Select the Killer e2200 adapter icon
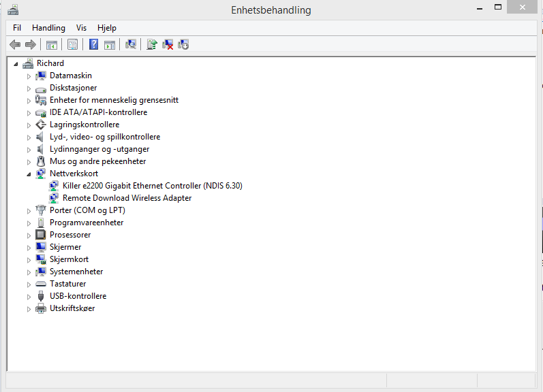The height and width of the screenshot is (392, 543). (54, 186)
